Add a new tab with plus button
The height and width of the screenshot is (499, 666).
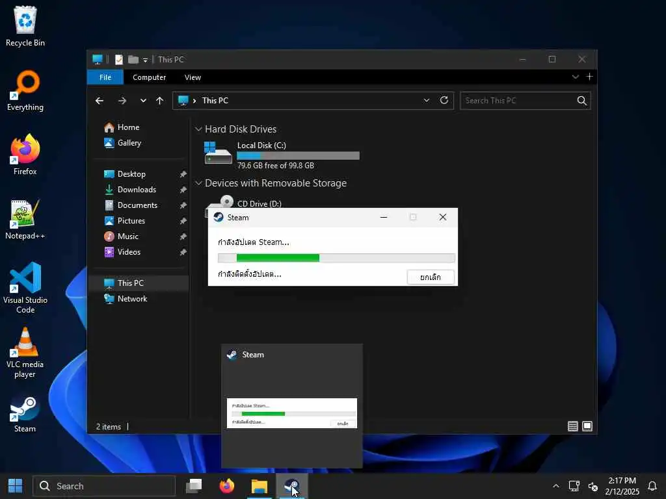[x=589, y=77]
